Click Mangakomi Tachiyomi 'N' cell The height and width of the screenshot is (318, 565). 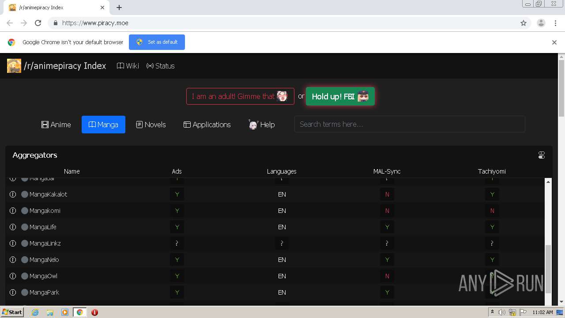click(492, 211)
